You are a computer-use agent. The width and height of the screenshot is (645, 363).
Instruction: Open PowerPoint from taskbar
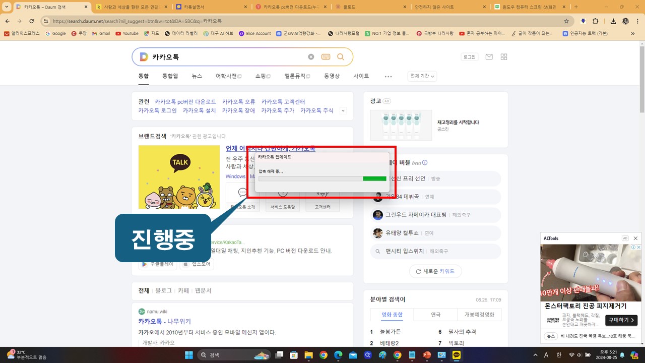point(427,355)
